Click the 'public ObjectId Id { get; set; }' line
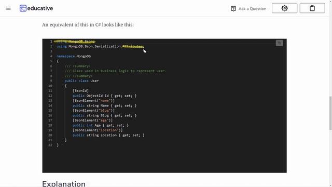 (x=104, y=96)
